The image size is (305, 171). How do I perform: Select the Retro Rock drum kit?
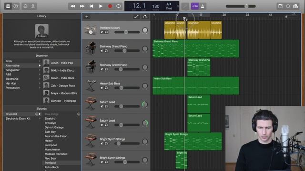[51, 167]
